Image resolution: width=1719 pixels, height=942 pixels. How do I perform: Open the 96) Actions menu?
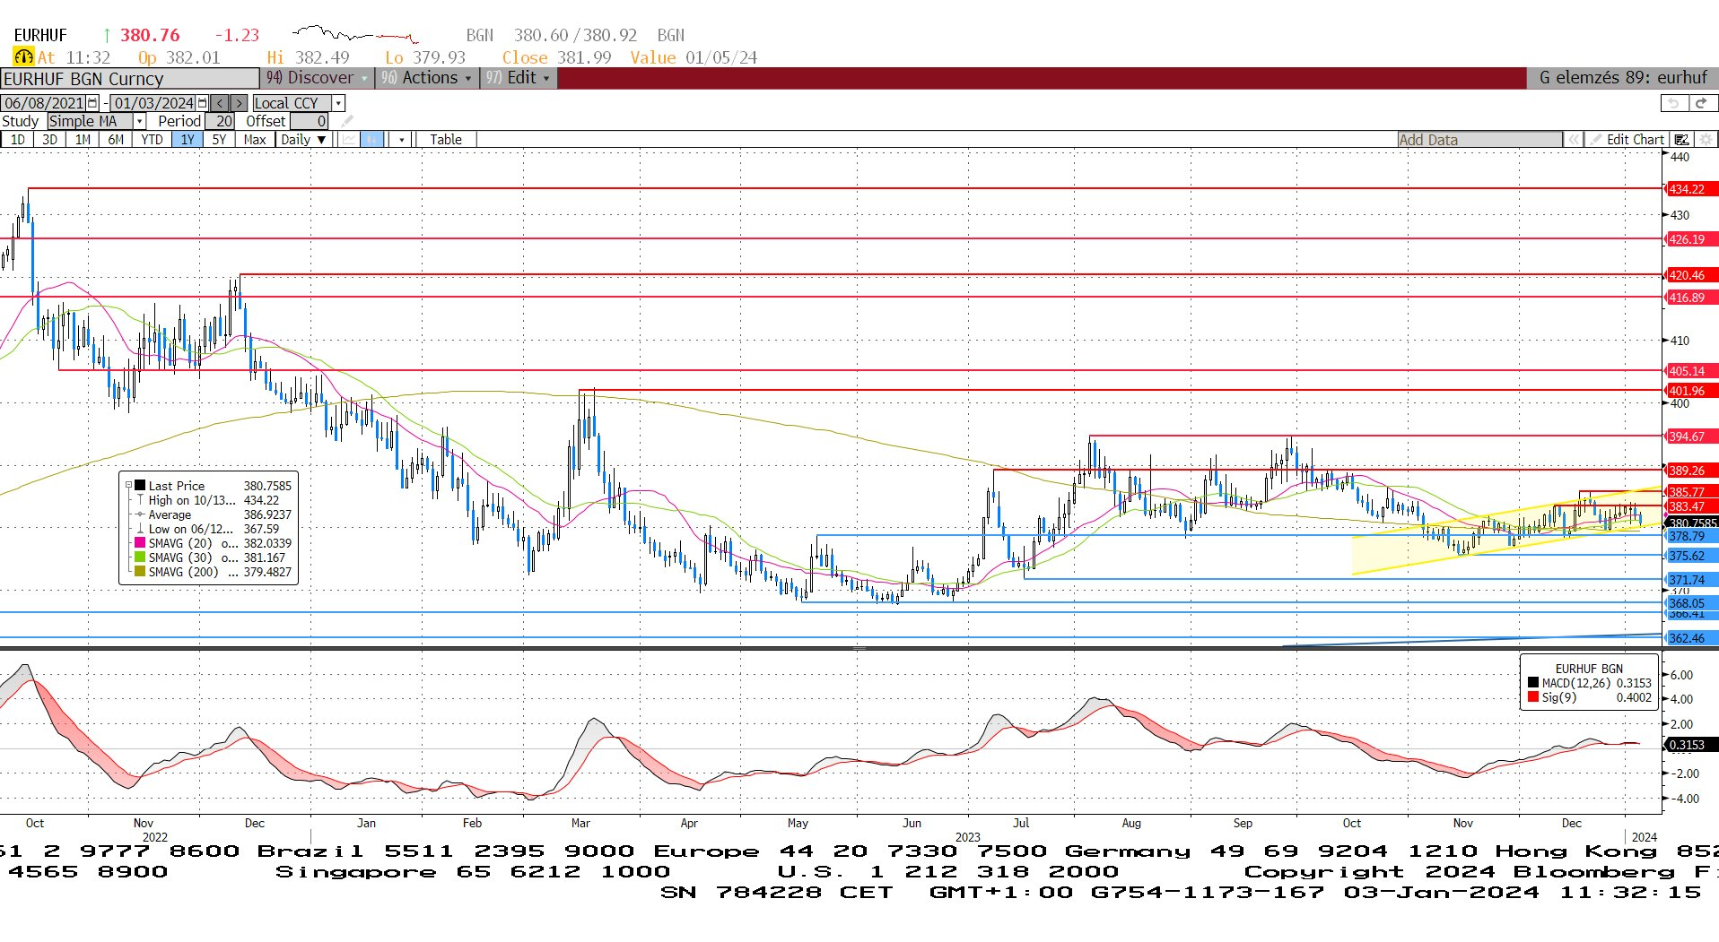(426, 78)
